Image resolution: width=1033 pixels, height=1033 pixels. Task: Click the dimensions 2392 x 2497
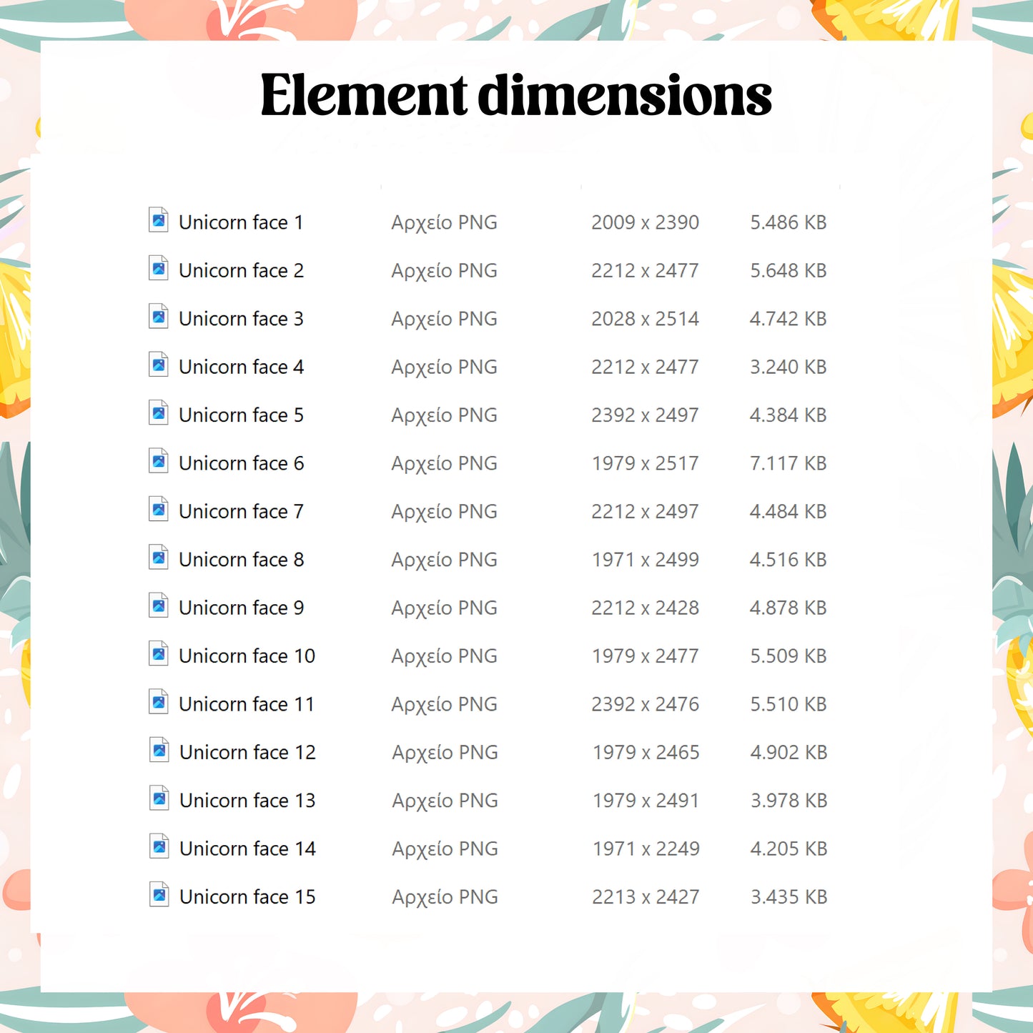click(x=645, y=415)
